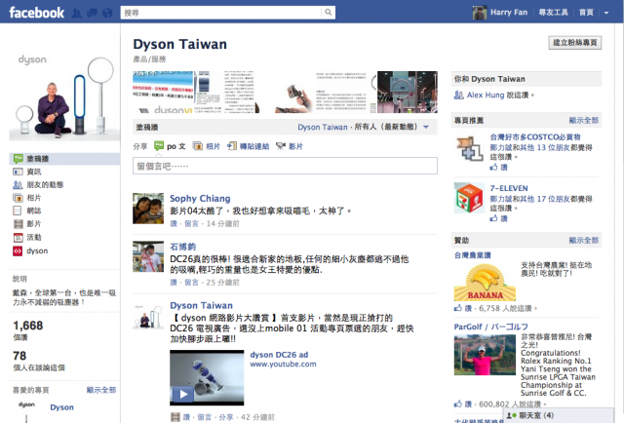Open the www.youtube.com link
This screenshot has height=423, width=624.
(x=283, y=365)
